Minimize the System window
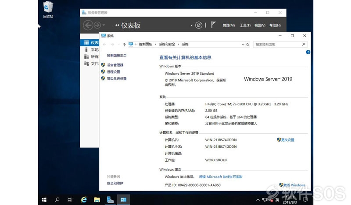Viewport: 351px width, 205px height. (x=280, y=36)
